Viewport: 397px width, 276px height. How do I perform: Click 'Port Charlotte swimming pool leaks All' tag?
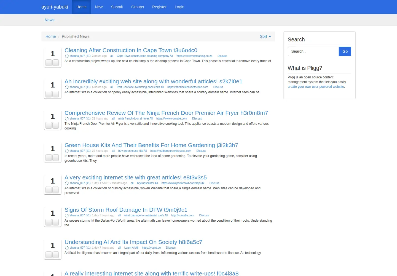(x=140, y=87)
